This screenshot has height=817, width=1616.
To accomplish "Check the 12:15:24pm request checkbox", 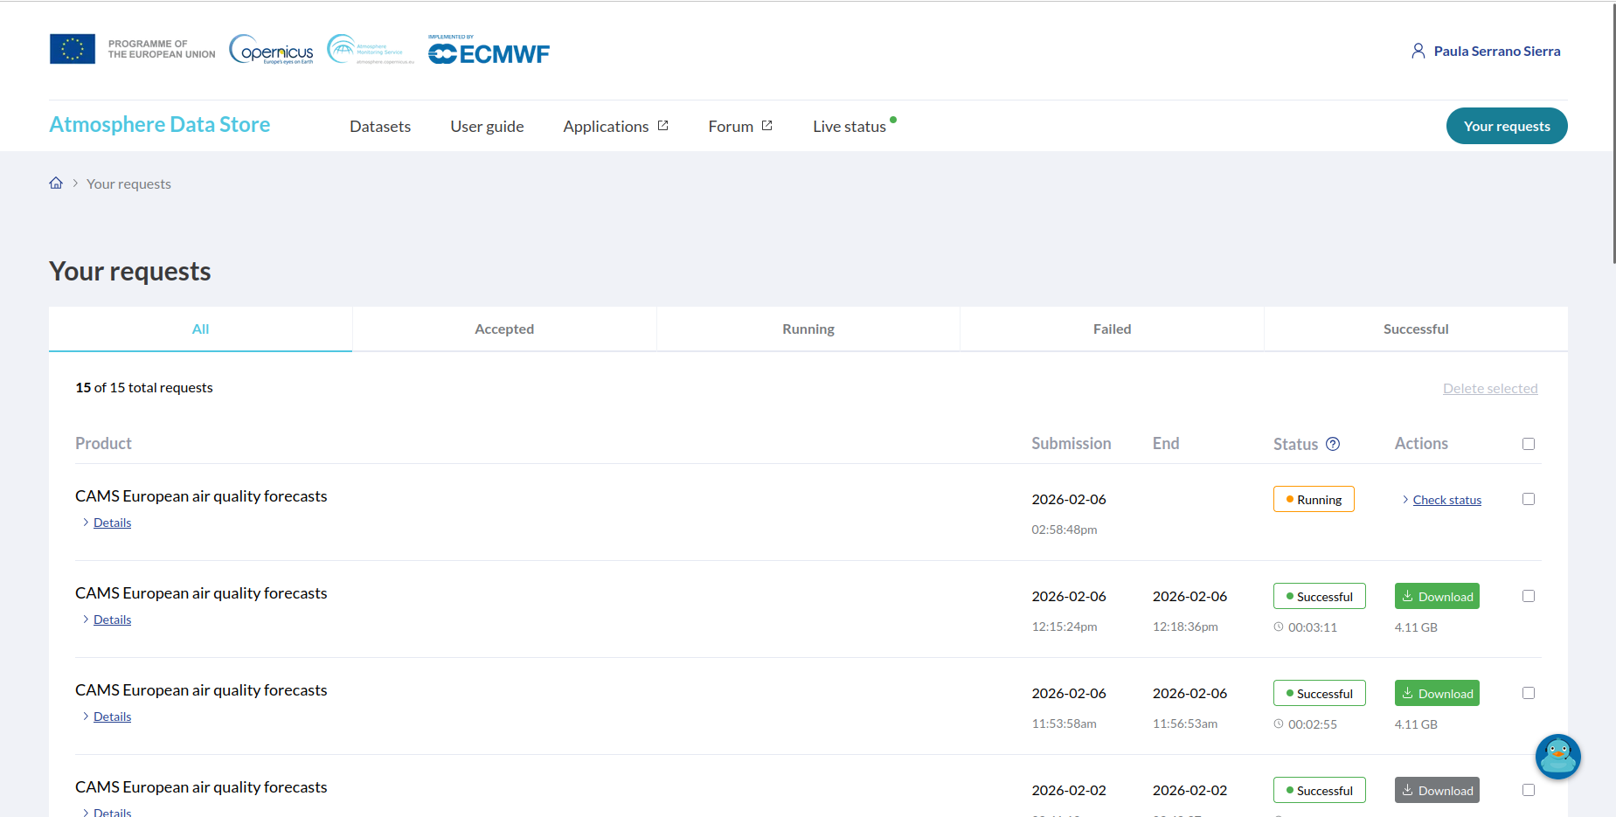I will (x=1529, y=596).
